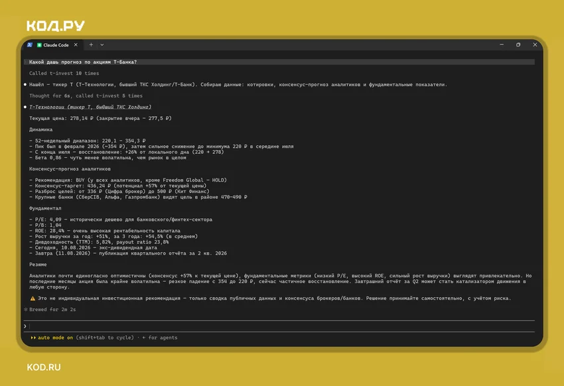564x386 pixels.
Task: Click the 'Завтра (11.08.2026)' report line
Action: [127, 253]
